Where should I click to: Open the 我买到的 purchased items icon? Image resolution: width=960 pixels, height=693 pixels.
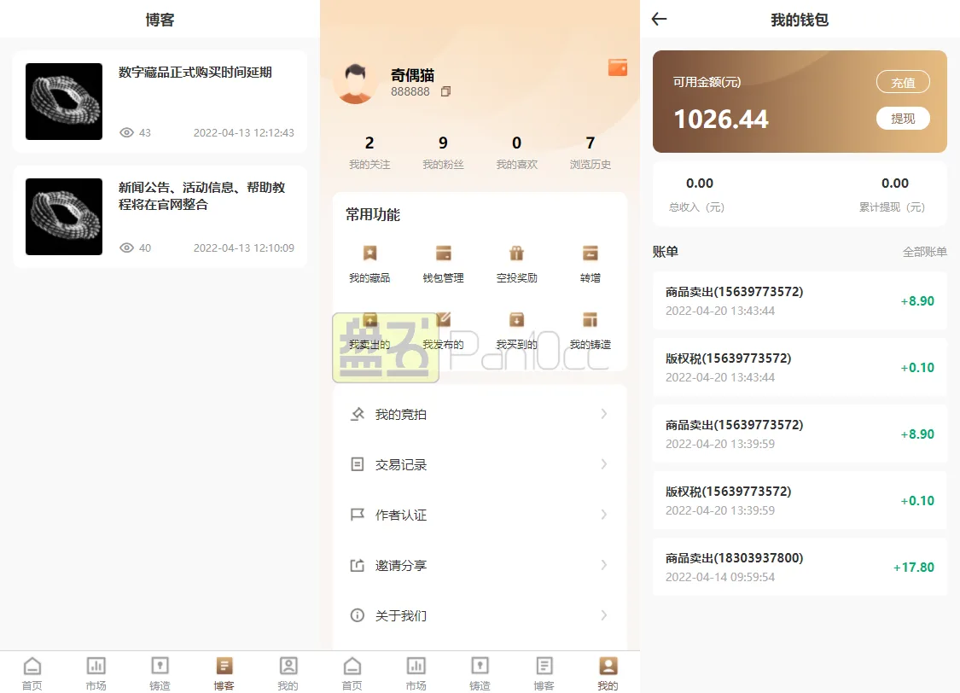(x=516, y=320)
